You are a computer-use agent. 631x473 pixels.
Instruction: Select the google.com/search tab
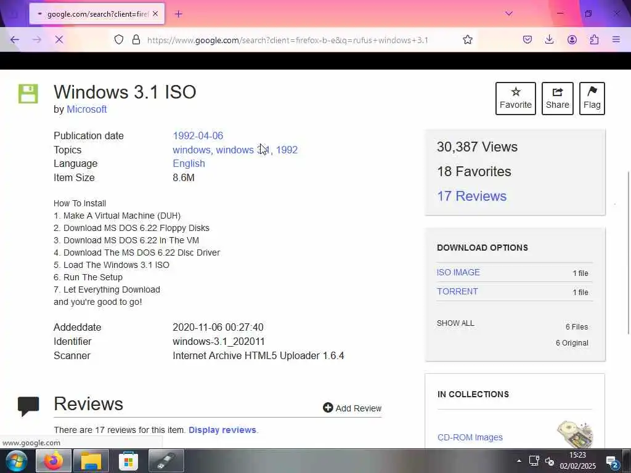click(97, 14)
